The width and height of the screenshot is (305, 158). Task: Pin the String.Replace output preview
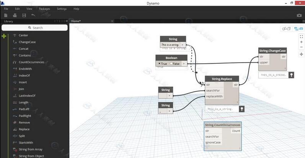click(x=242, y=109)
